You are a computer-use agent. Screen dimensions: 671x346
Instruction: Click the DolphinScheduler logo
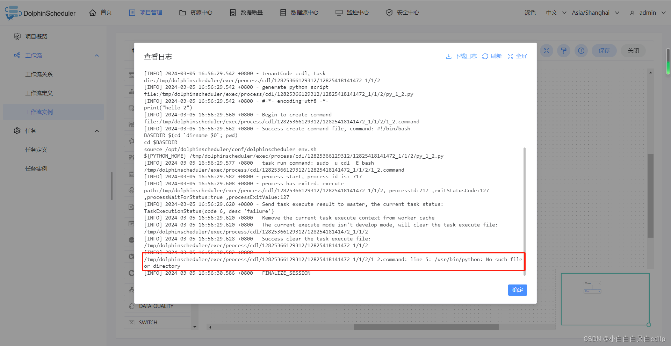click(40, 13)
